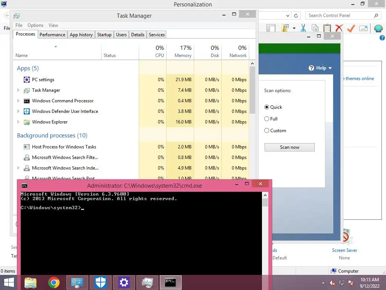Switch to Command Prompt taskbar icon
The width and height of the screenshot is (386, 290).
(170, 282)
